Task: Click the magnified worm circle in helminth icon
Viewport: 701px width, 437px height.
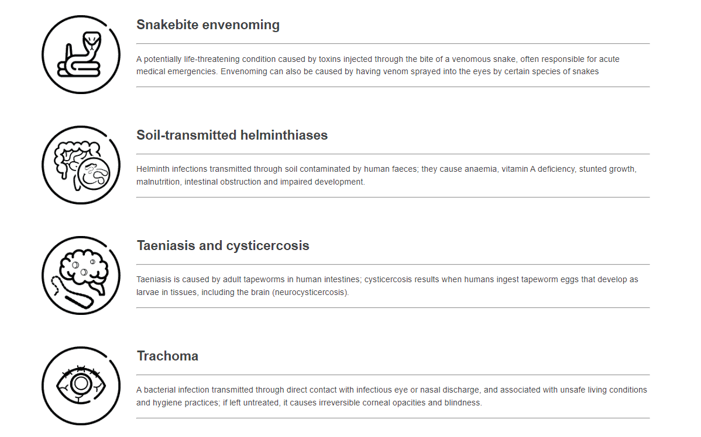Action: pyautogui.click(x=94, y=174)
